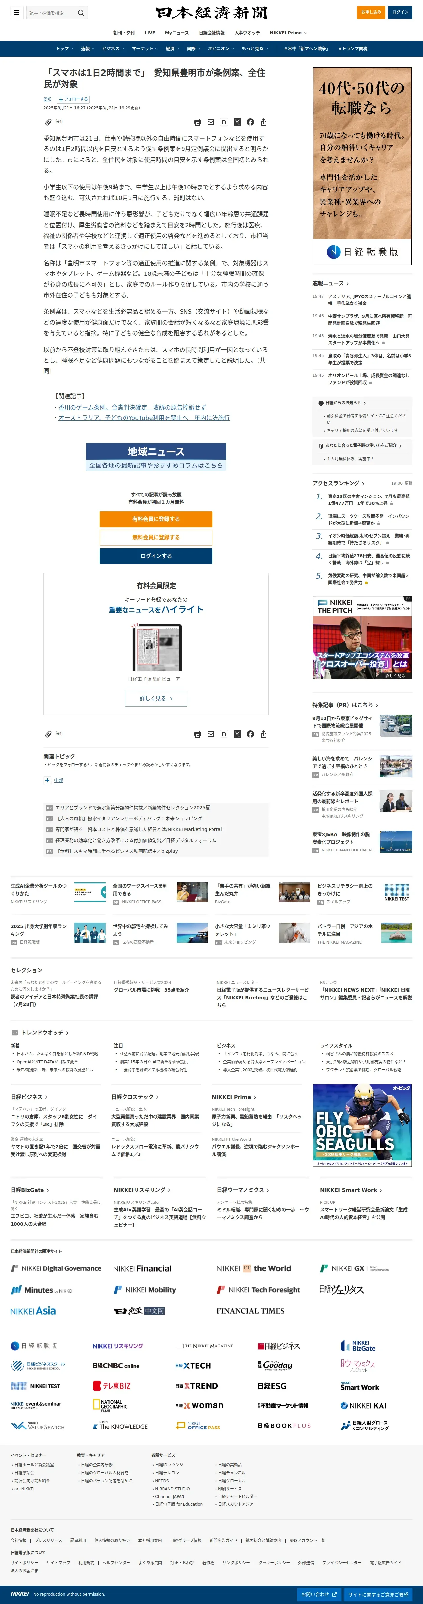Open the 人事ウオッチ menu item

pos(247,33)
